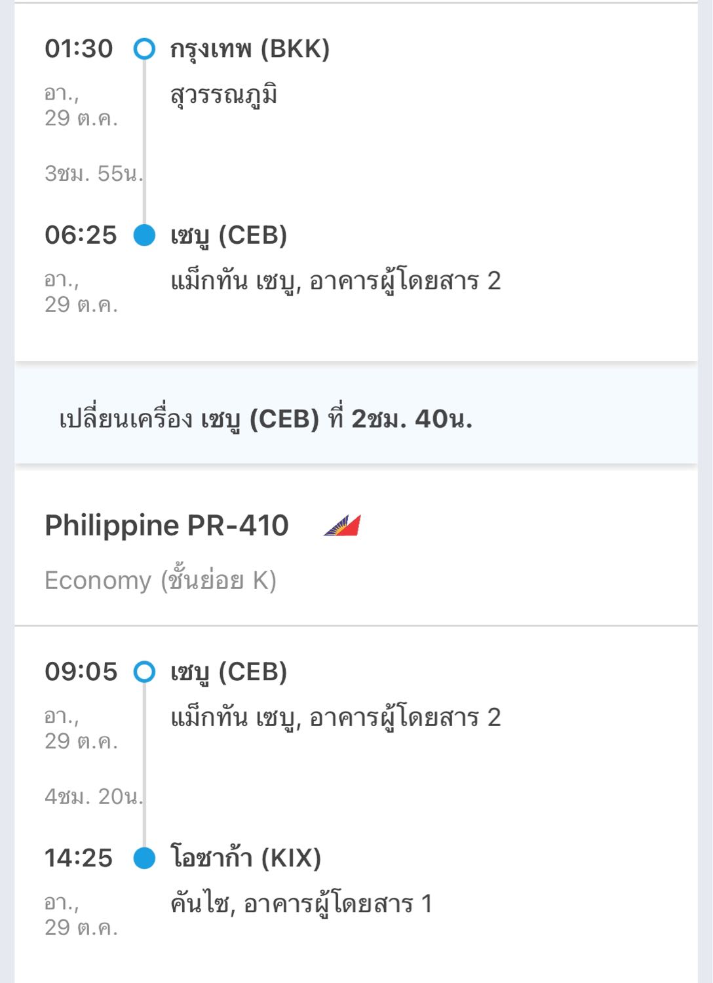713x983 pixels.
Task: Click the 2ชม. 40น. layover duration text
Action: click(412, 419)
